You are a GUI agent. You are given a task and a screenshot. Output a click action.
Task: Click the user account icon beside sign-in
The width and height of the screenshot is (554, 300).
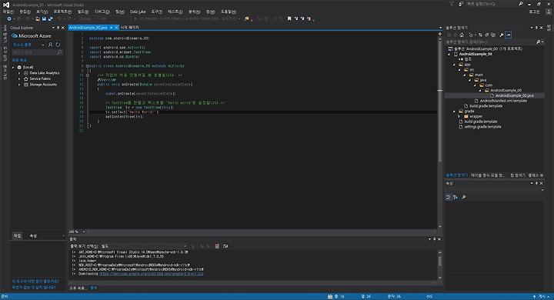click(549, 12)
